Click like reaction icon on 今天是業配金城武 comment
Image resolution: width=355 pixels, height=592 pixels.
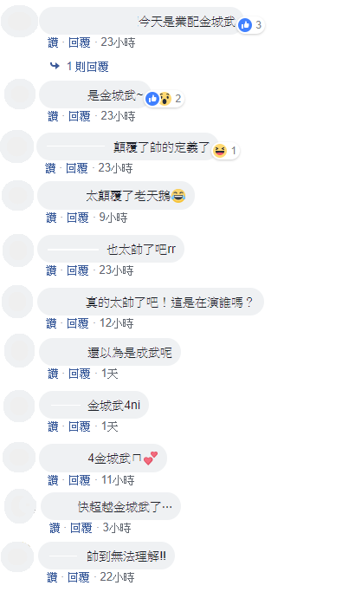245,25
